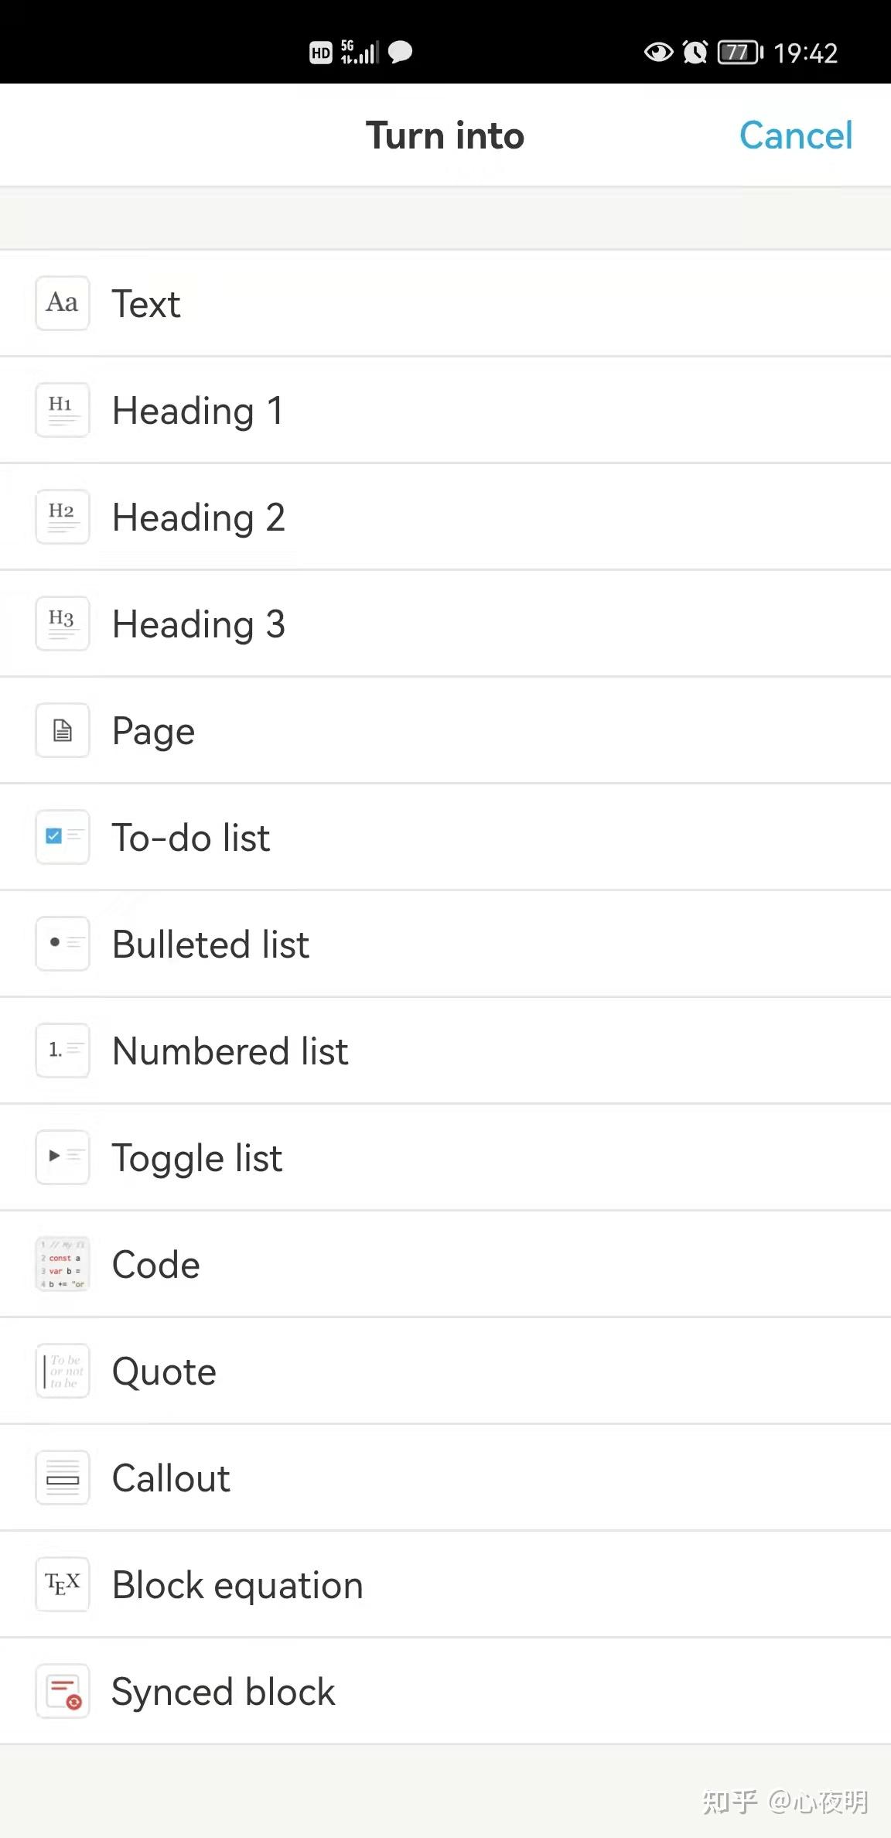Tap the H1 heading icon
The height and width of the screenshot is (1838, 891).
(62, 410)
